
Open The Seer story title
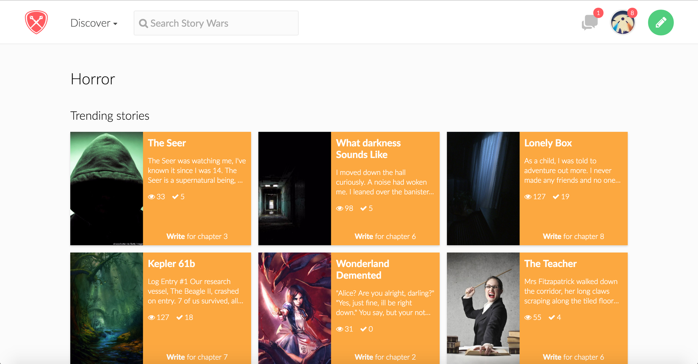(167, 143)
